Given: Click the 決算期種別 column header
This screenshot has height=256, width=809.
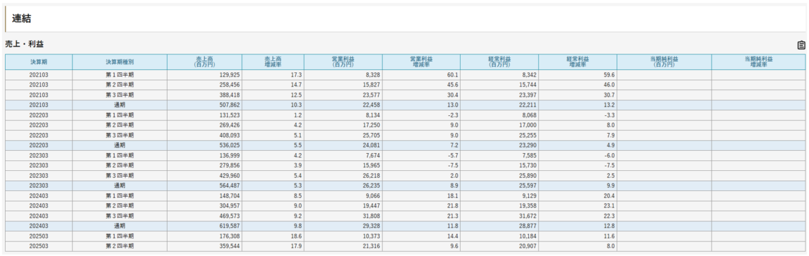Looking at the screenshot, I should (x=119, y=62).
